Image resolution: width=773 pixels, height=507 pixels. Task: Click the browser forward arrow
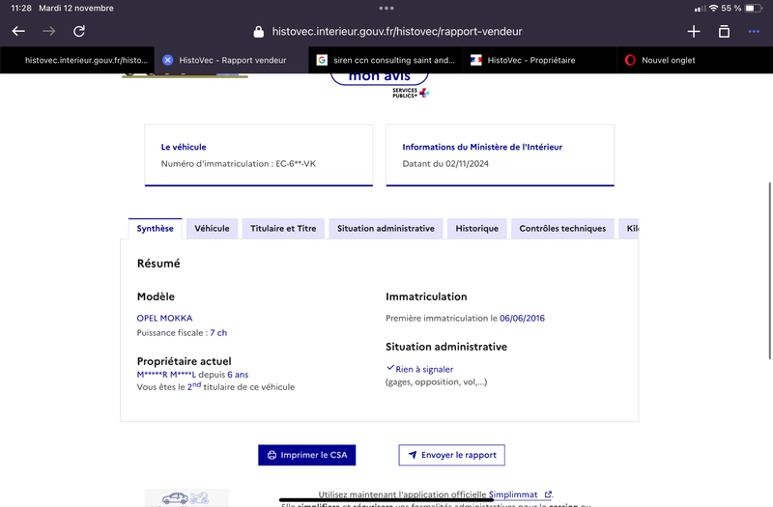pos(49,31)
